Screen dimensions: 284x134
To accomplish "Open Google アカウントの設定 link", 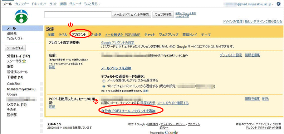I will coord(118,43).
